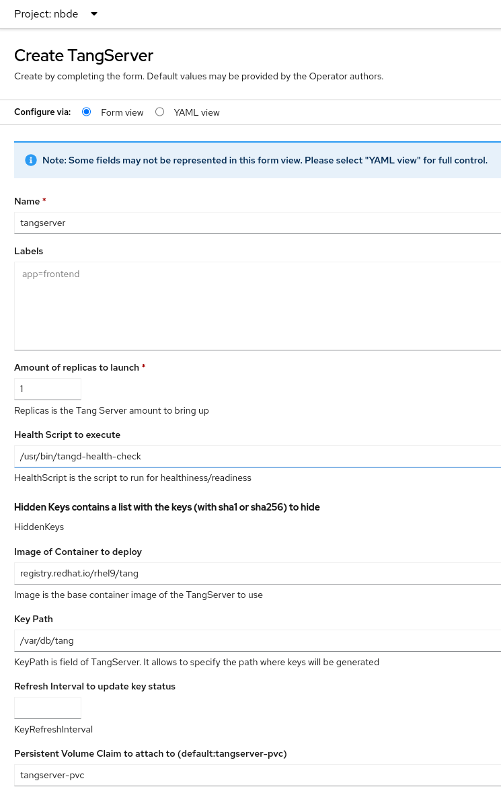This screenshot has width=501, height=789.
Task: Click the Amount of replicas to launch label
Action: [x=77, y=367]
